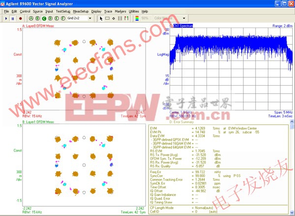
Task: Click the Error Summary scrollbar down arrow
Action: (292, 212)
